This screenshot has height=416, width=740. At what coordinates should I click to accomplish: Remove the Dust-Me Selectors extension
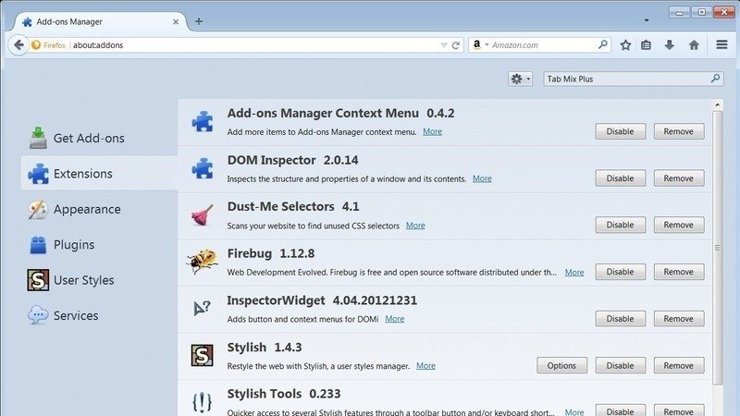(679, 225)
